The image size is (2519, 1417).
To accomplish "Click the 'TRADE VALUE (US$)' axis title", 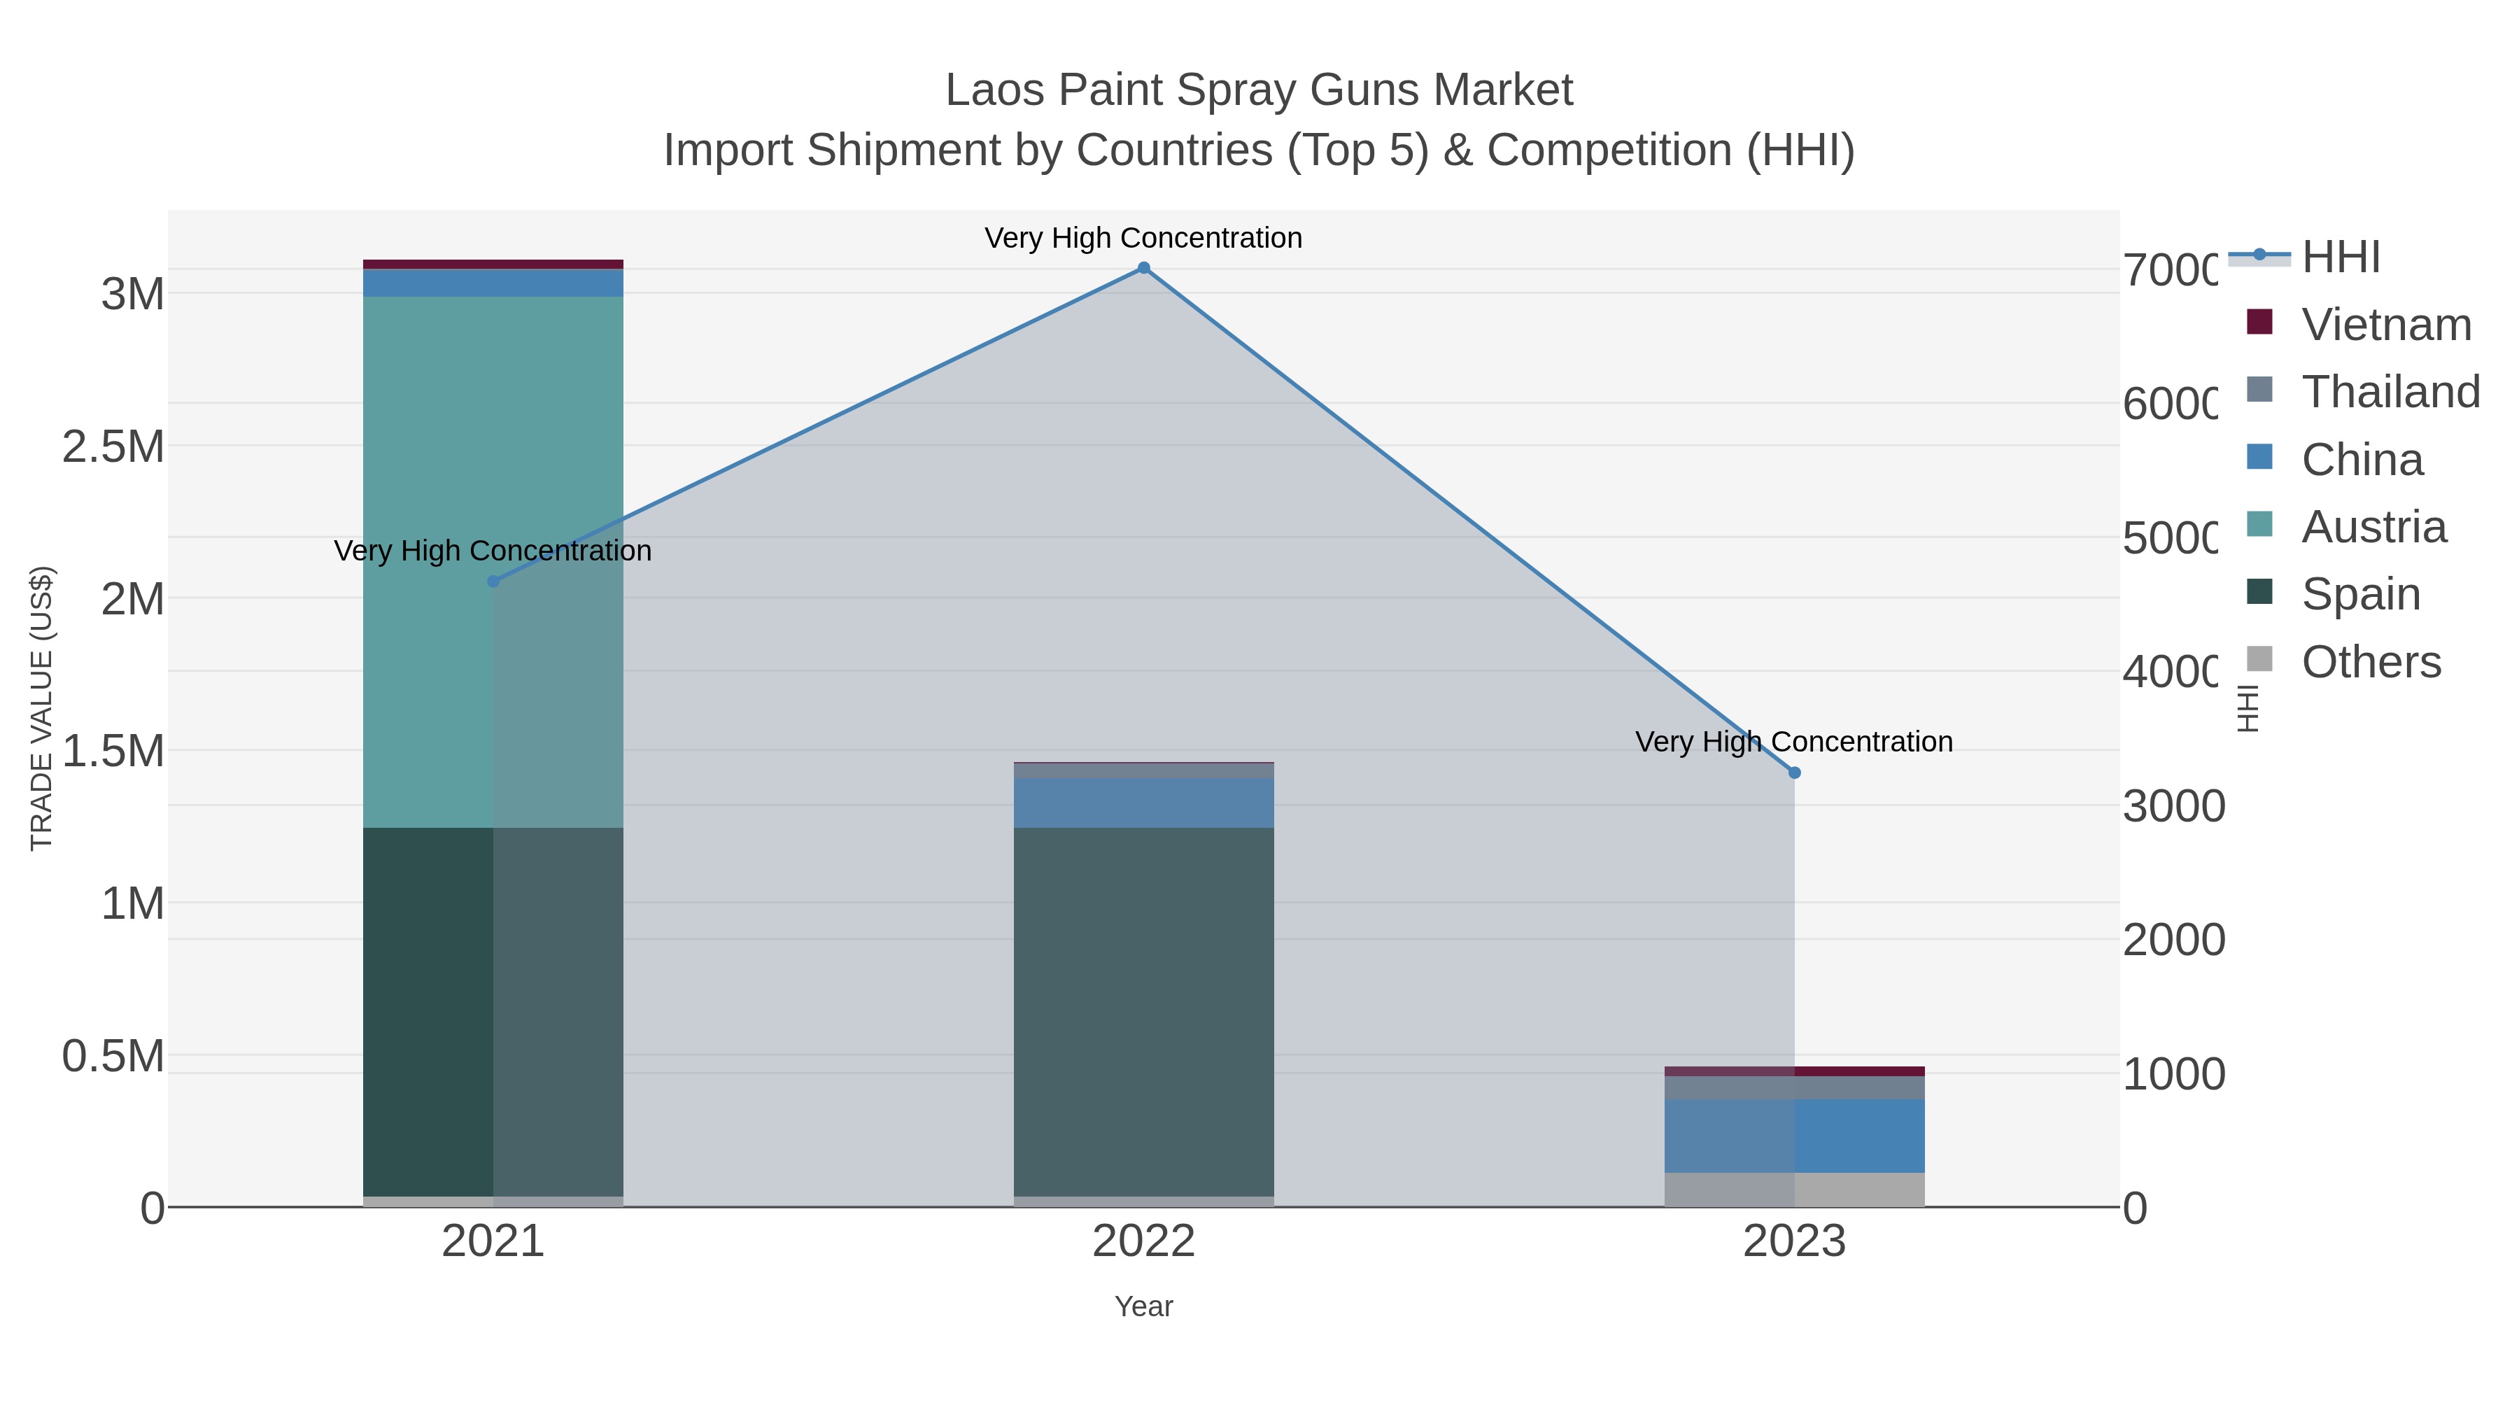I will [41, 708].
